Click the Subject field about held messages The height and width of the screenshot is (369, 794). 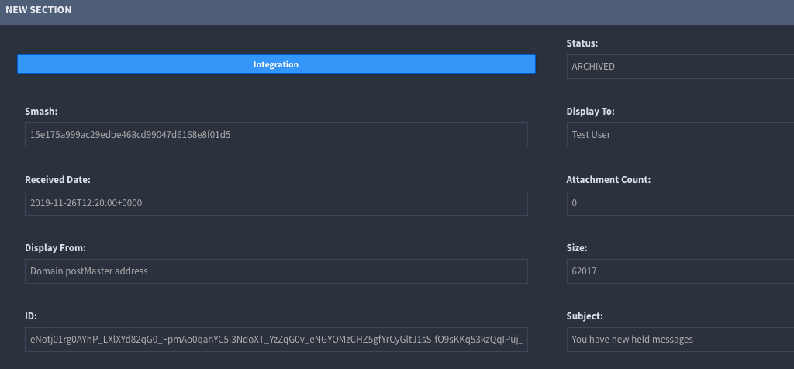point(679,340)
